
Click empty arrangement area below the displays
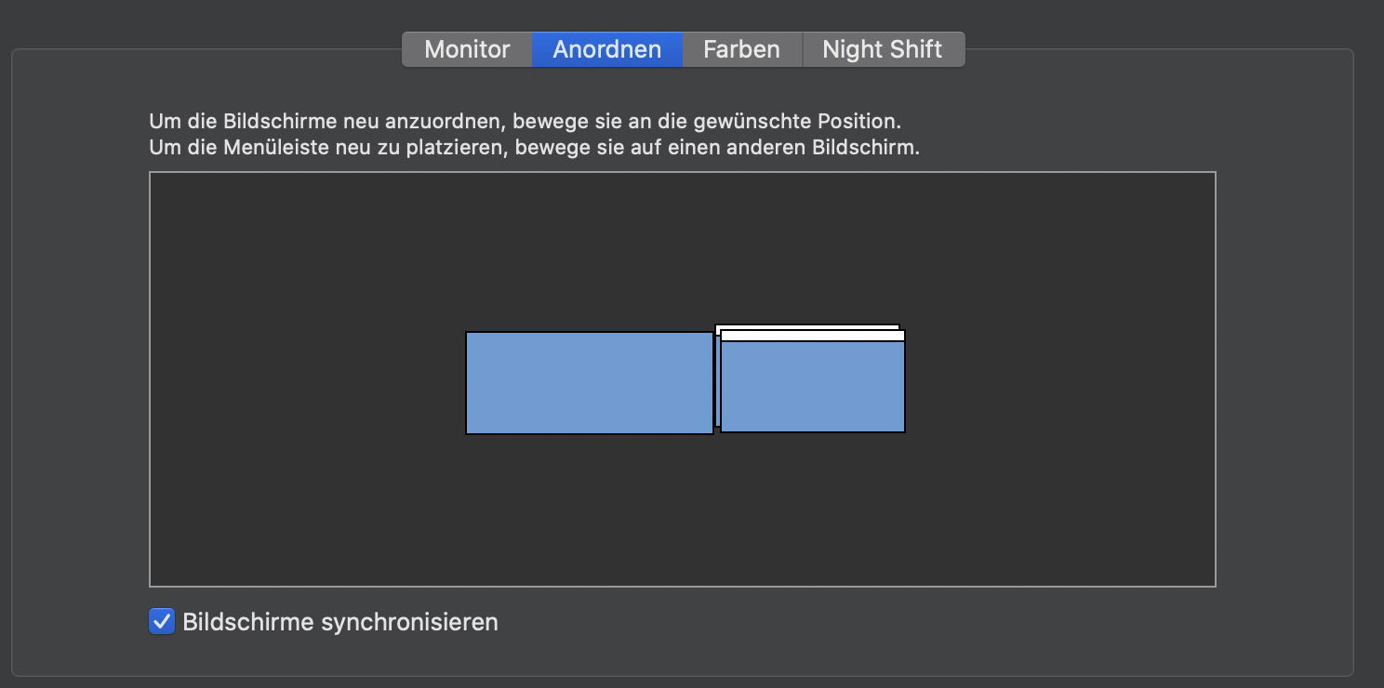tap(682, 511)
